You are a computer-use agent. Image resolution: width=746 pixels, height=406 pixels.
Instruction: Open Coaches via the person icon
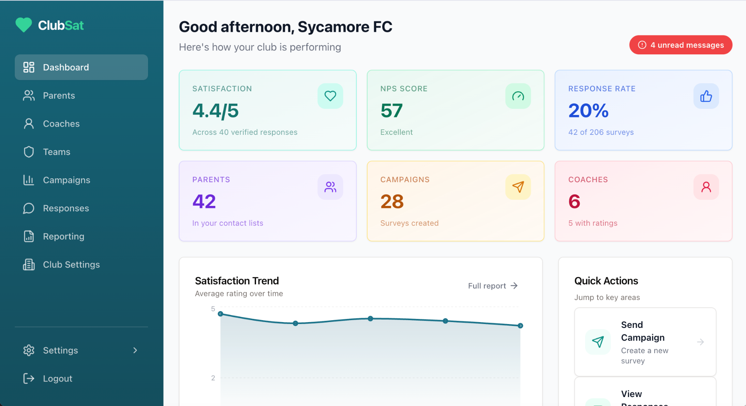(x=29, y=124)
